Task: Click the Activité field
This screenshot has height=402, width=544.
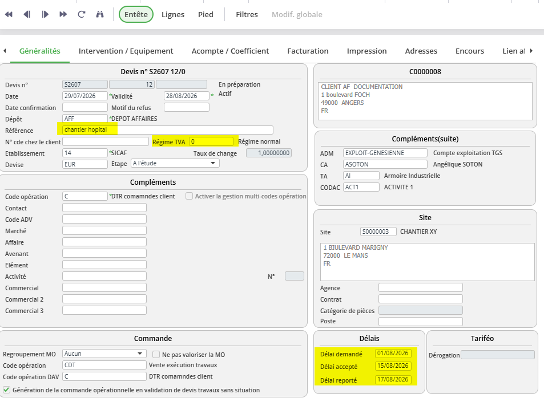Action: [x=104, y=276]
